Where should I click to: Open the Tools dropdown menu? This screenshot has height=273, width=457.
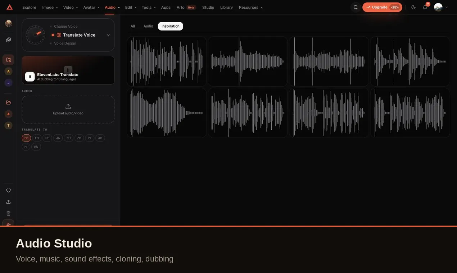pos(149,7)
